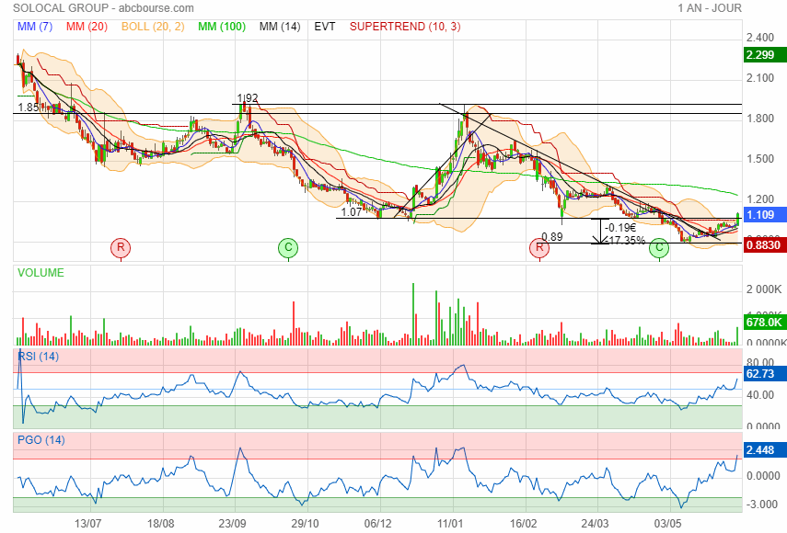This screenshot has height=533, width=787.
Task: Click the SOLOCAL GROUP - abcbourse.com title
Action: point(103,8)
